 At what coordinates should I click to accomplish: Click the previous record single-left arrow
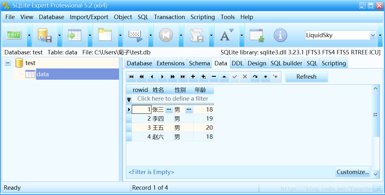pos(152,77)
